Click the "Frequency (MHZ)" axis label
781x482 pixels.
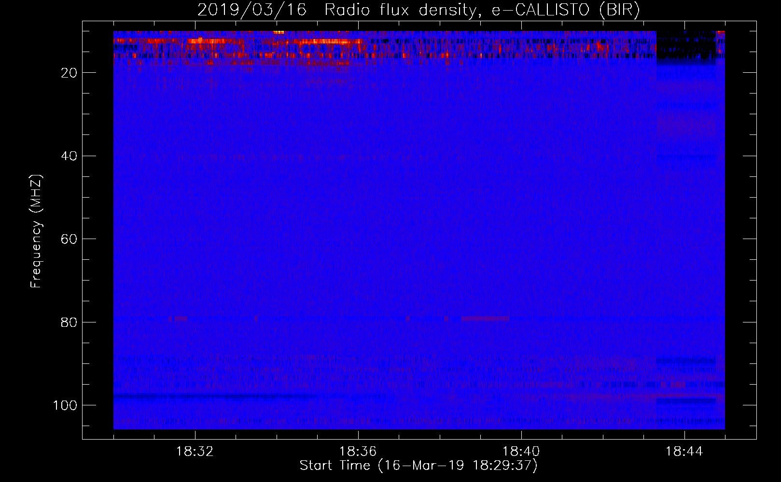pos(36,231)
